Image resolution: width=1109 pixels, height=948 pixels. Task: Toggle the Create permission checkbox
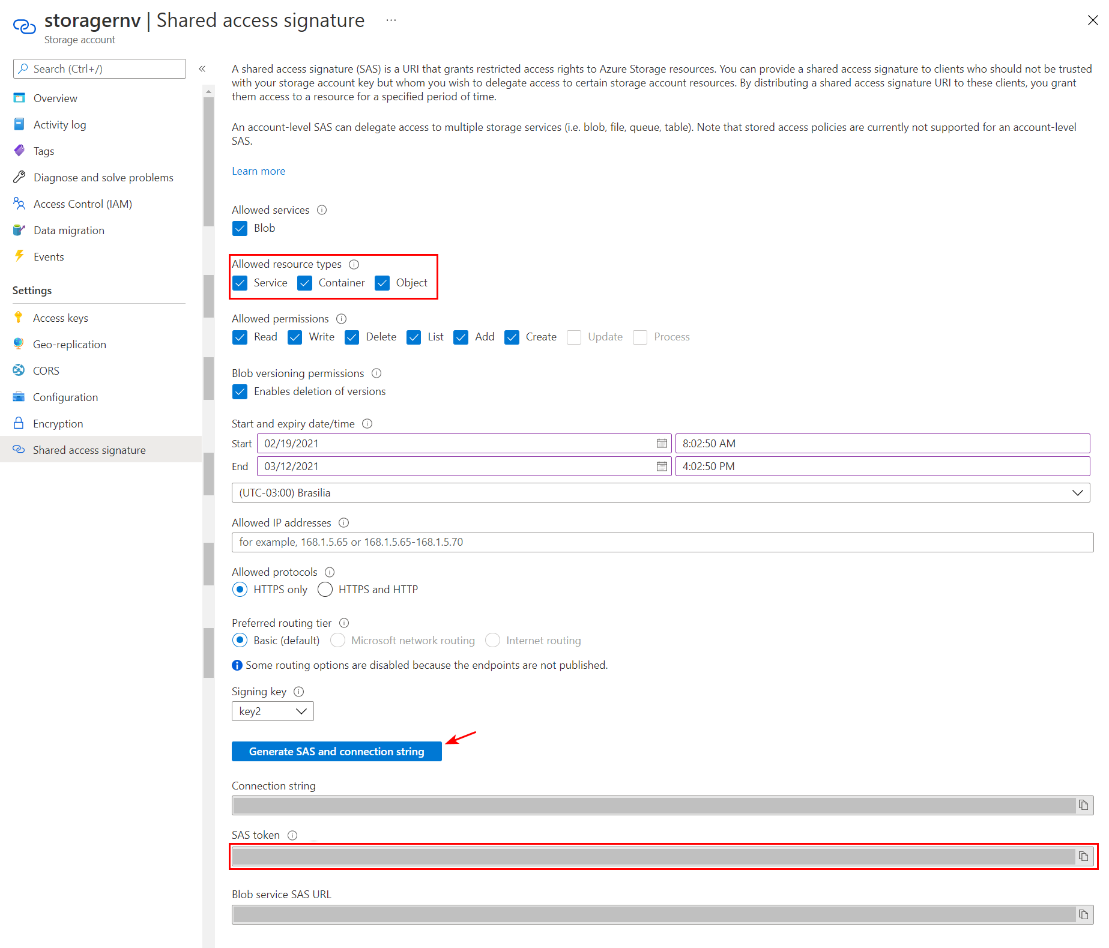point(512,337)
